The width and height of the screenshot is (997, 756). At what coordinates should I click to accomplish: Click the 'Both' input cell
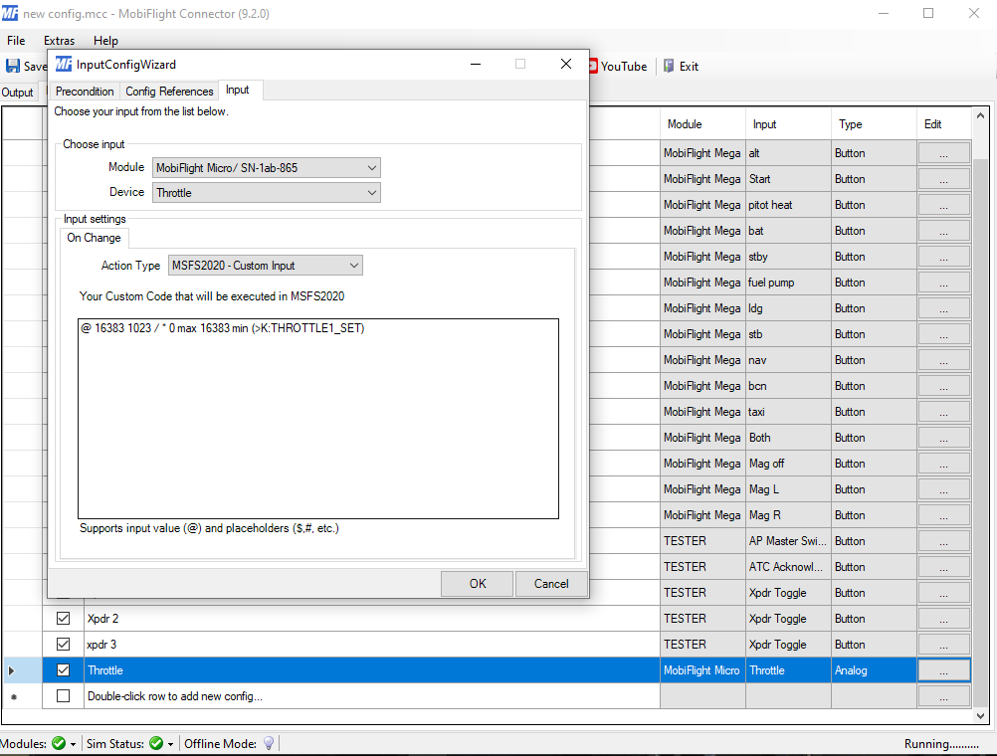click(788, 438)
